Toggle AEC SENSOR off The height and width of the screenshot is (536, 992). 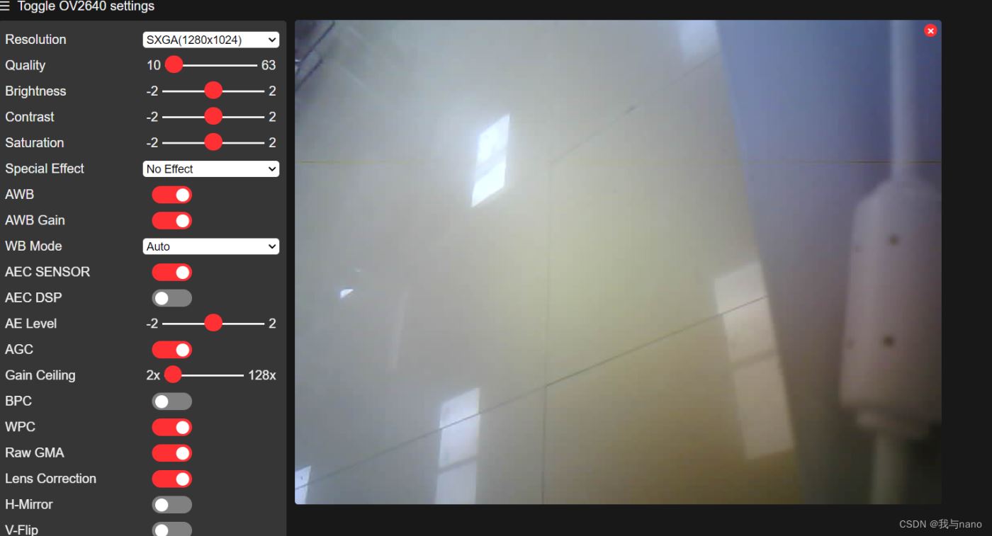171,273
